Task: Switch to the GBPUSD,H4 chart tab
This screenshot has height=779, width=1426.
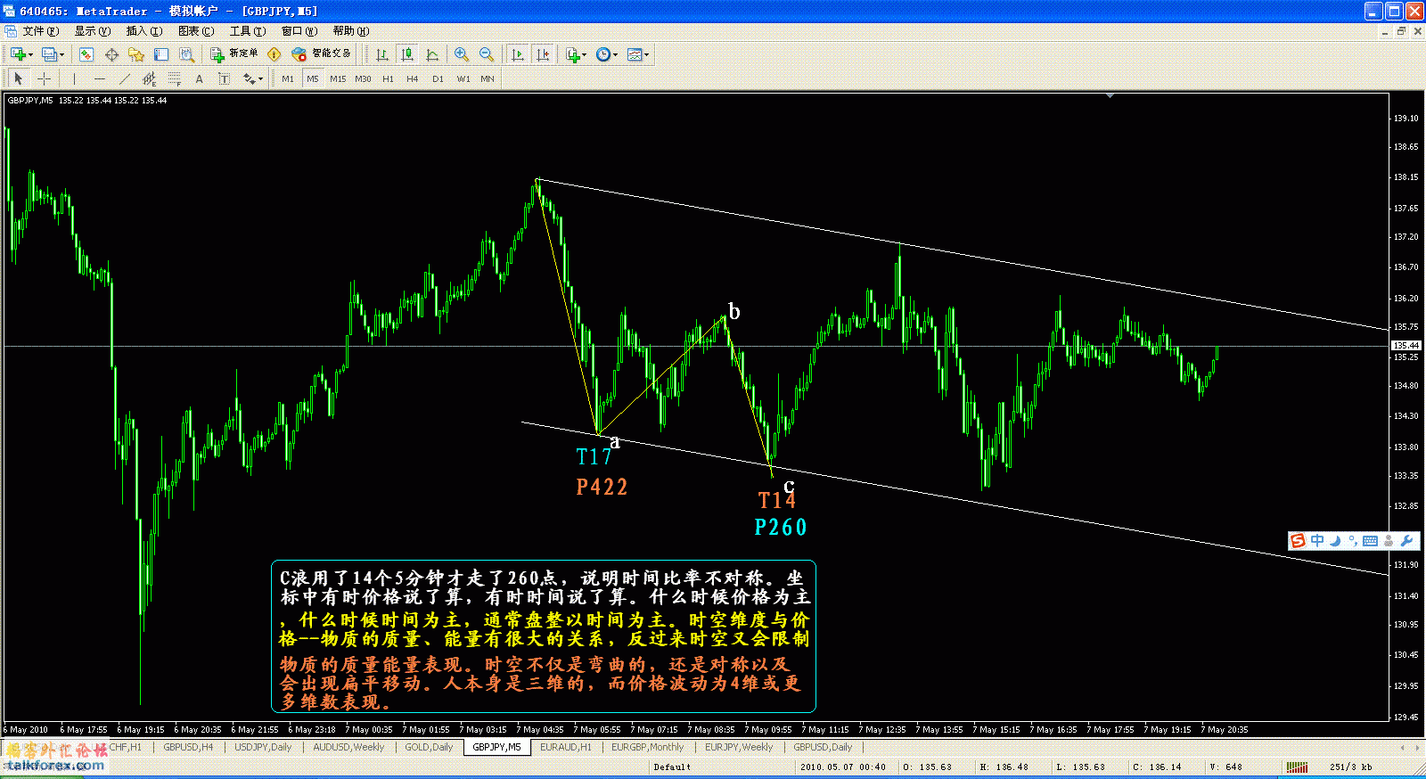Action: click(x=188, y=747)
